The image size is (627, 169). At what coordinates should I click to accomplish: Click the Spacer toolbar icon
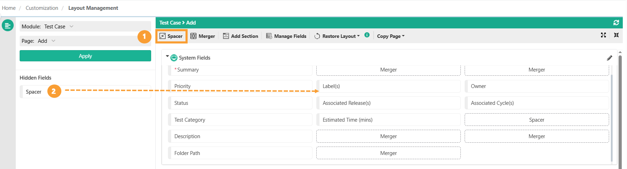pos(163,36)
